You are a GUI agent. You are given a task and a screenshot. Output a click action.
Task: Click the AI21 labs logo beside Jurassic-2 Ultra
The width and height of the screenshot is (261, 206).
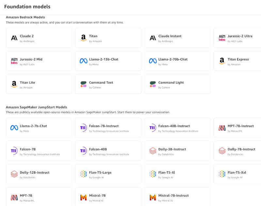click(x=222, y=38)
